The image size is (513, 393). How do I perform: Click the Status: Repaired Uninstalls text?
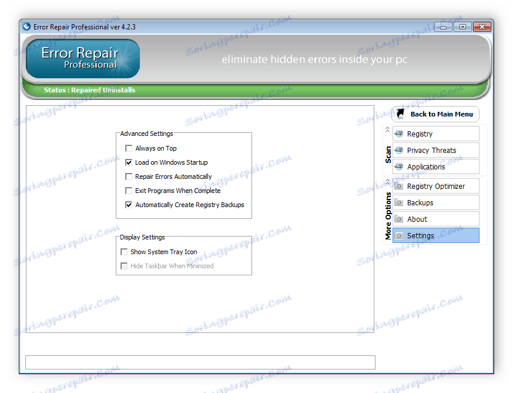point(89,90)
